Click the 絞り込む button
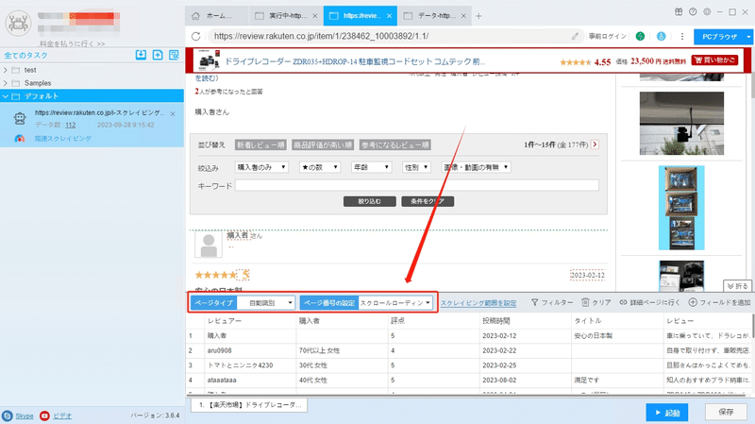 click(x=369, y=201)
